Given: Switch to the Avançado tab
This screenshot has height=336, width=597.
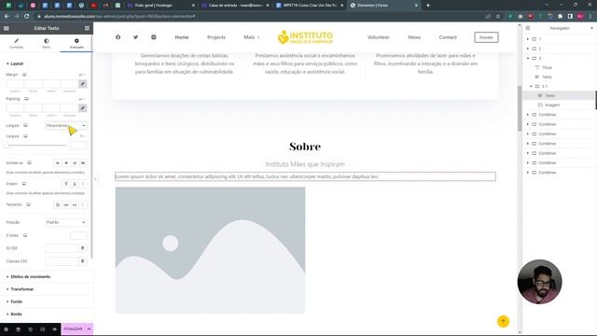Looking at the screenshot, I should (x=76, y=44).
